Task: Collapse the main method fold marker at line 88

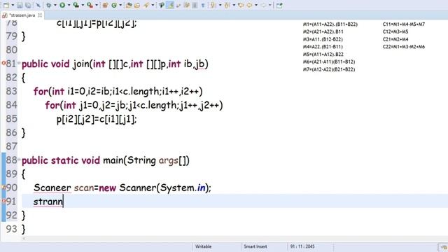Action: (19, 159)
